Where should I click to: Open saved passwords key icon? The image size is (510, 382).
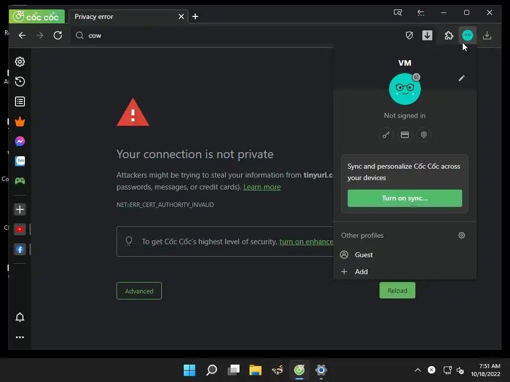tap(386, 135)
